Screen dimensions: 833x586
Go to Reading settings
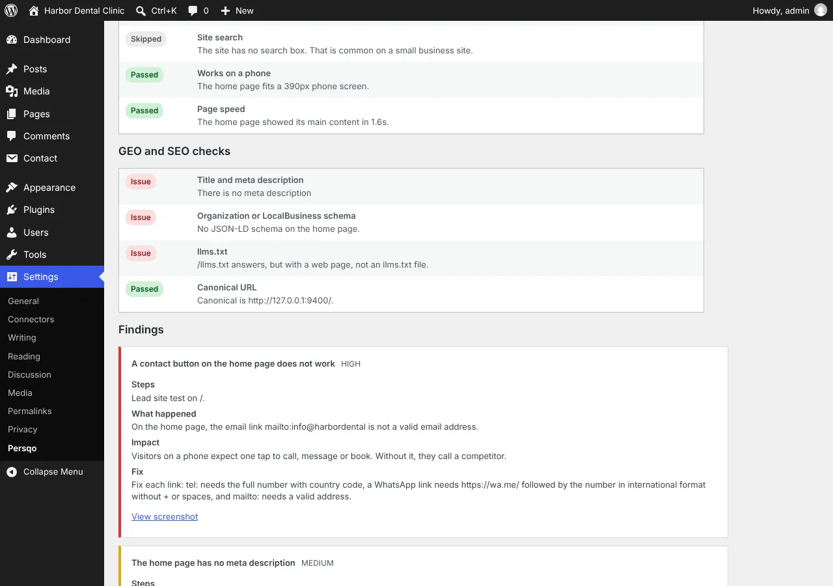24,356
